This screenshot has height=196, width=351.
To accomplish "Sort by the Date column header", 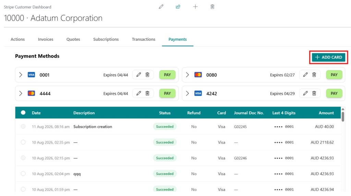I will click(36, 113).
